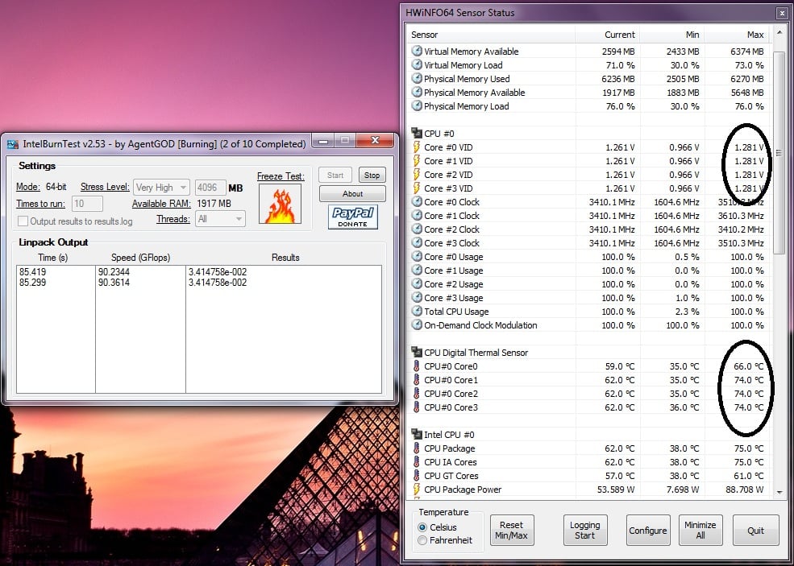Open the About dialog in IntelBurnTest
This screenshot has height=566, width=794.
[x=352, y=194]
